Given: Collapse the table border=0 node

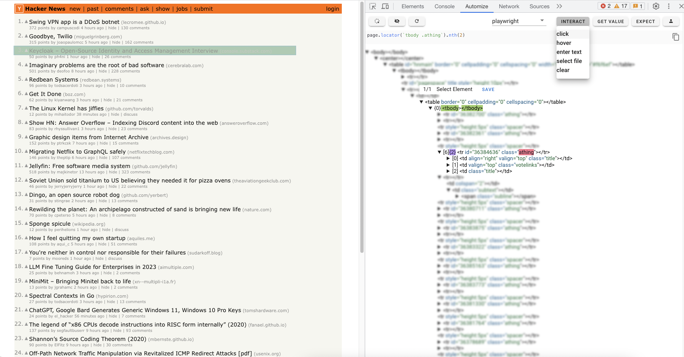Looking at the screenshot, I should [x=421, y=102].
